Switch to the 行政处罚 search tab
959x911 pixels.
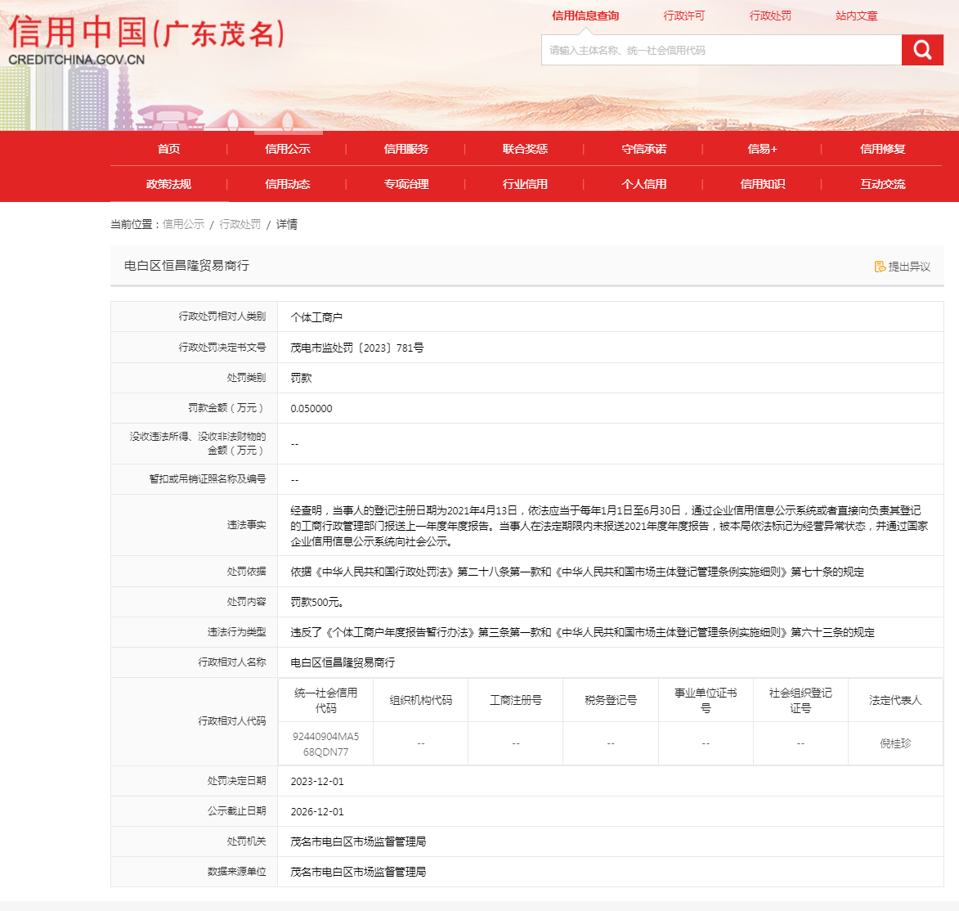pos(770,16)
